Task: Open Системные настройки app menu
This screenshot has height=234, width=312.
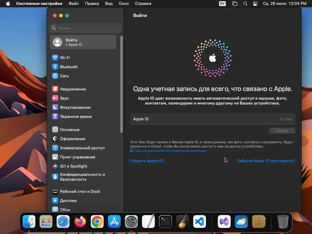Action: [x=39, y=4]
